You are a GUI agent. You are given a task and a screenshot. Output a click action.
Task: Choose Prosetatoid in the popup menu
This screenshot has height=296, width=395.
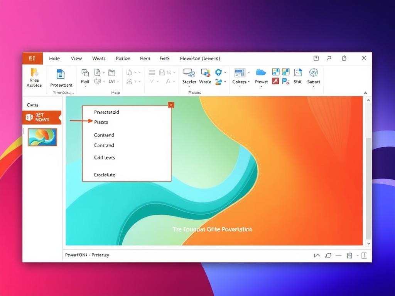(x=106, y=112)
